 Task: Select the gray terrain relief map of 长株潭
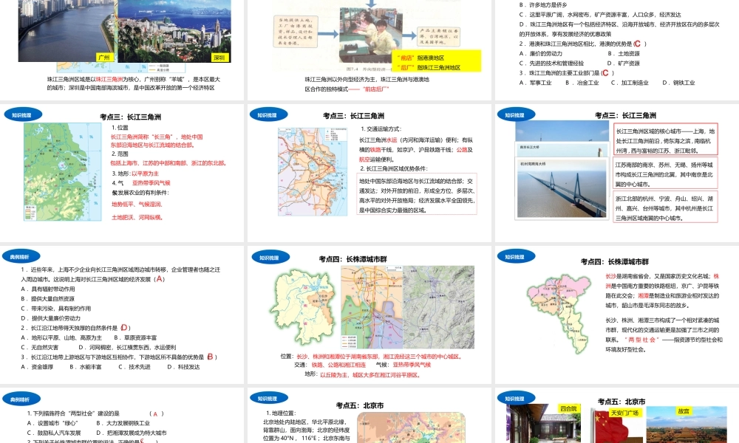click(x=438, y=307)
